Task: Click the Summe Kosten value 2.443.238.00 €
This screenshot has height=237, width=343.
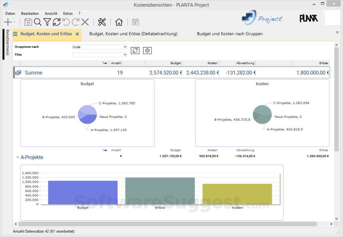Action: (x=203, y=73)
